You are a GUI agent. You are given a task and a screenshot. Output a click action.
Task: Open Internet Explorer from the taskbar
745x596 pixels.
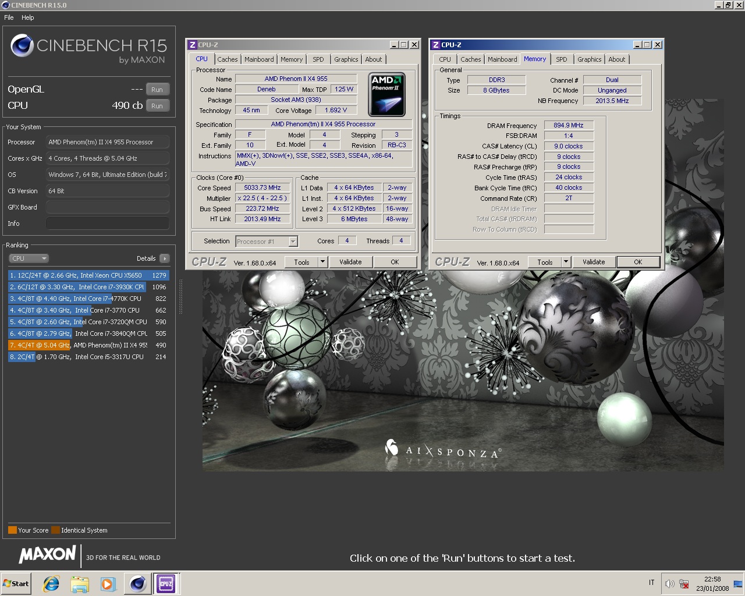pyautogui.click(x=51, y=584)
